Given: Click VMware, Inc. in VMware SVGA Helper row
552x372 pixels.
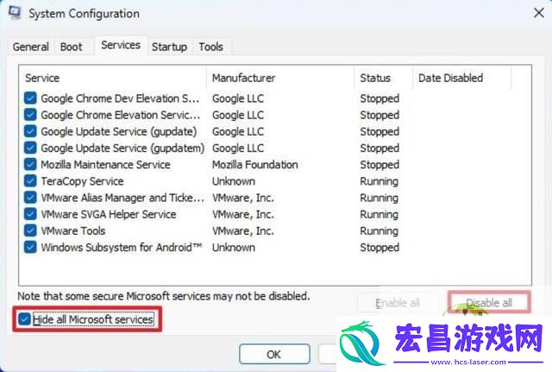Looking at the screenshot, I should (x=243, y=214).
